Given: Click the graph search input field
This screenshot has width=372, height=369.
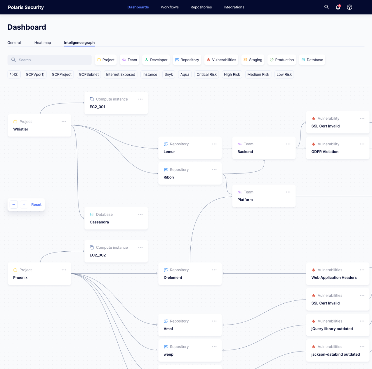Looking at the screenshot, I should pyautogui.click(x=49, y=60).
